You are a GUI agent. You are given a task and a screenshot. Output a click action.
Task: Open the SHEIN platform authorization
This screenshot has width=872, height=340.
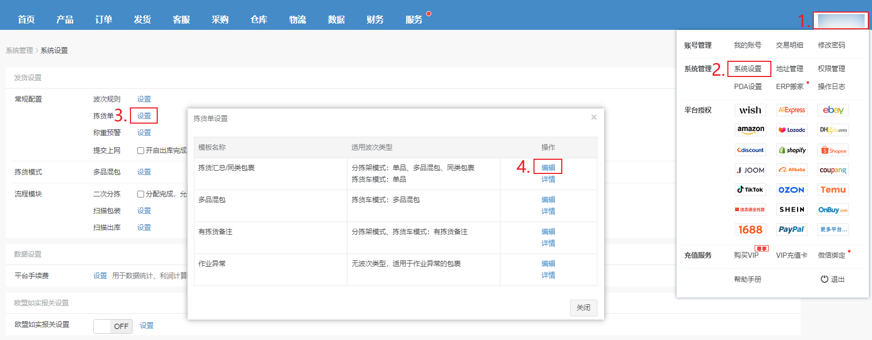(791, 210)
